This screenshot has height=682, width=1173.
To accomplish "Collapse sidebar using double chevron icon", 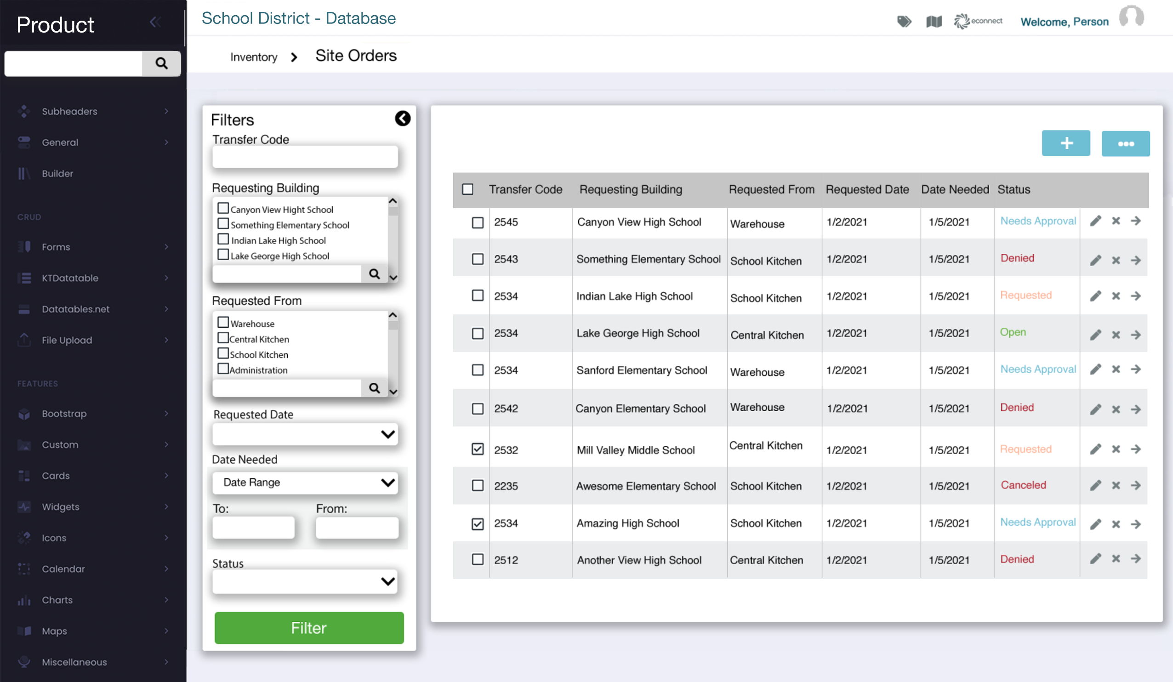I will coord(155,22).
